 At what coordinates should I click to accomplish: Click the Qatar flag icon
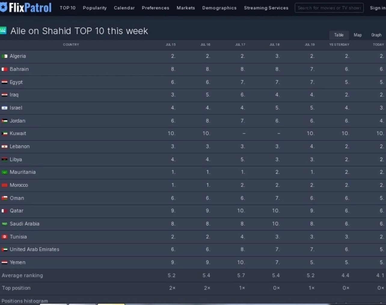point(5,211)
